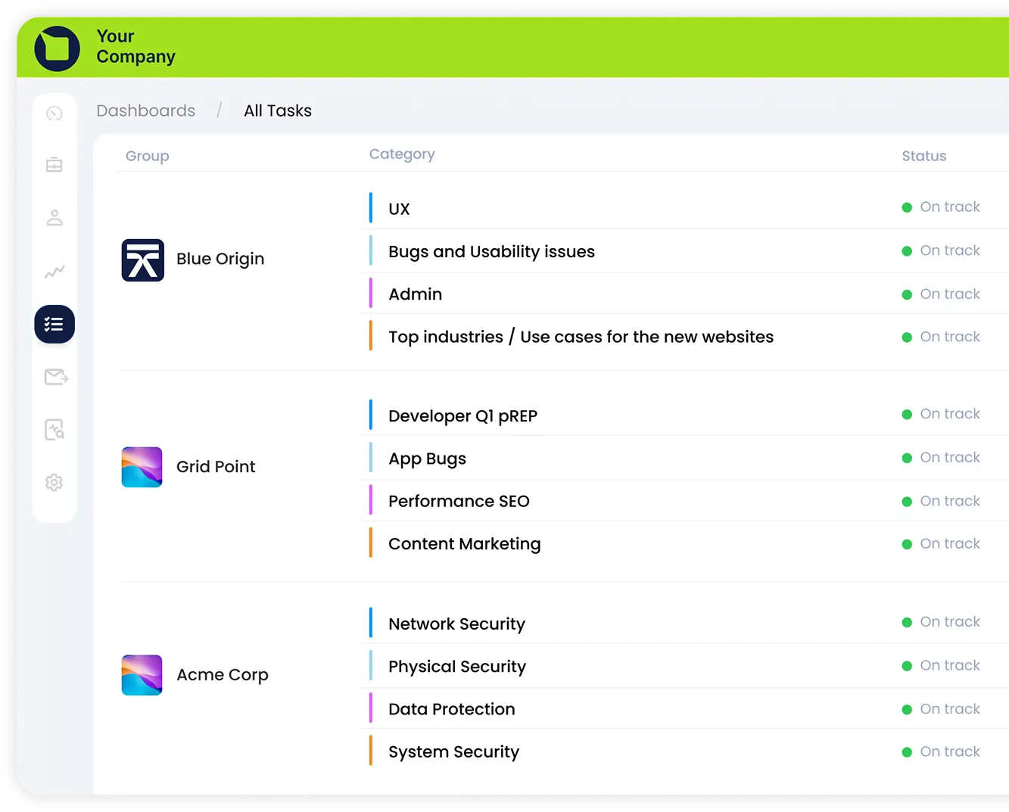Open the Network Security category
The image size is (1009, 812).
(456, 624)
